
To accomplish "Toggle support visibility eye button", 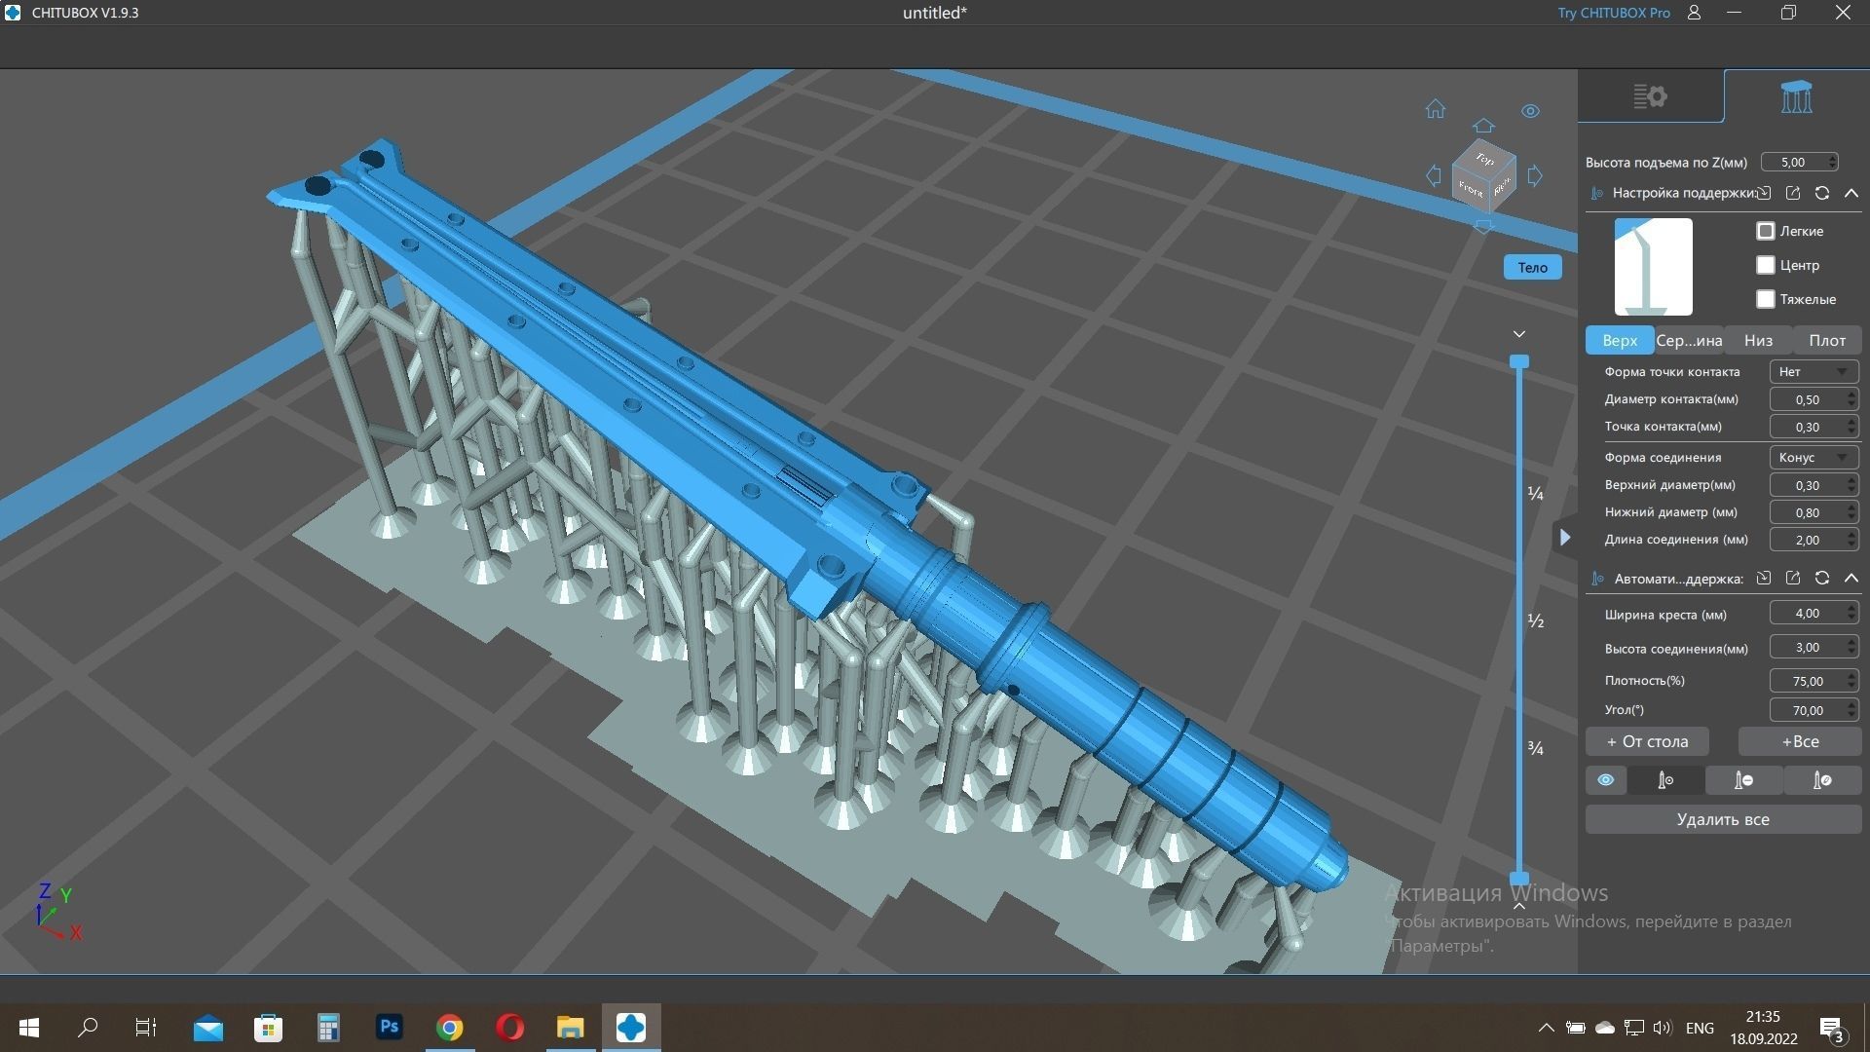I will tap(1606, 780).
